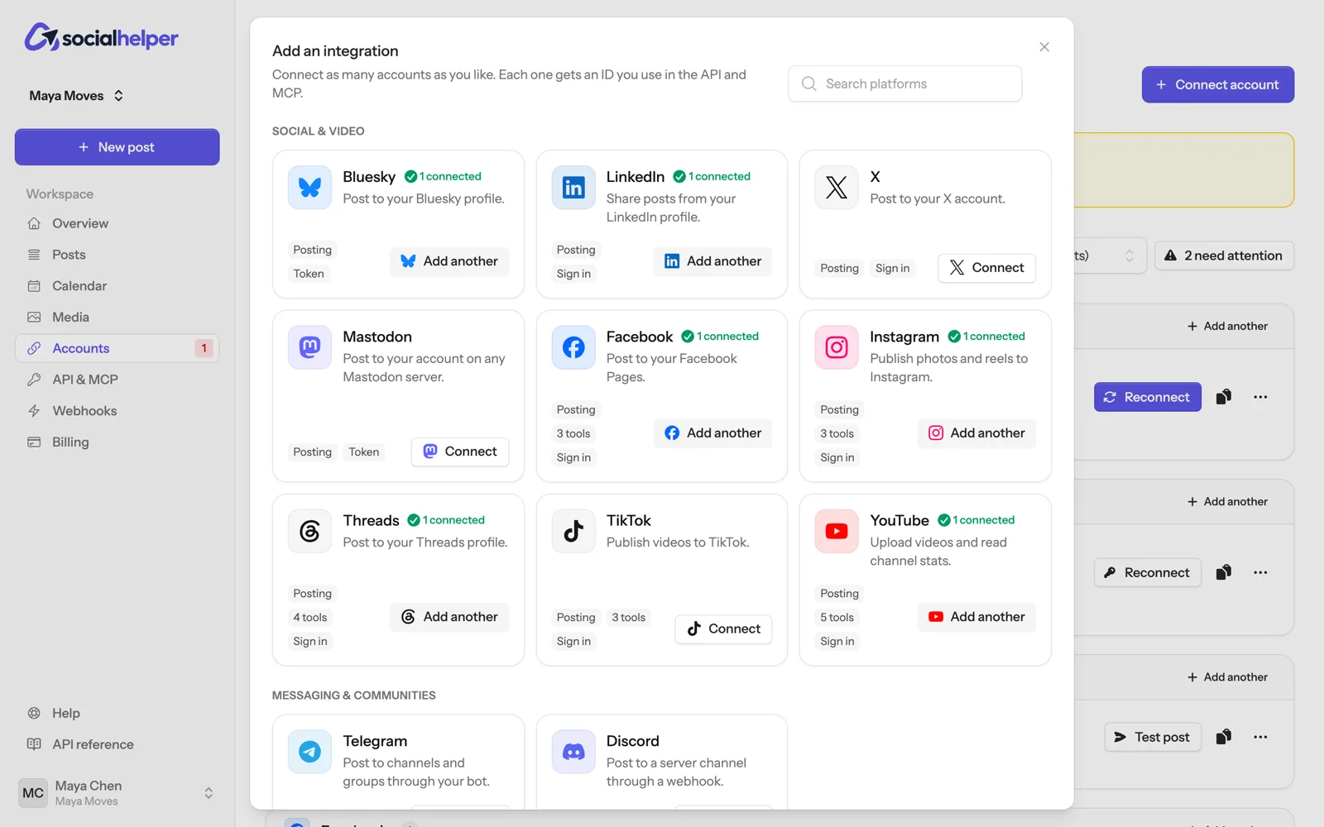
Task: Open Webhooks in the sidebar
Action: point(117,411)
